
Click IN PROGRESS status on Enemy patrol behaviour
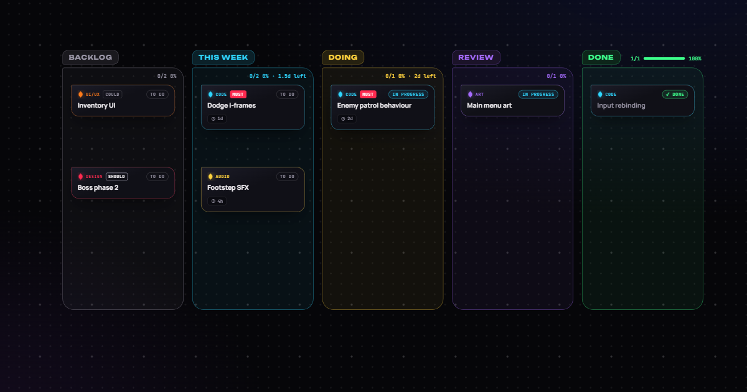[408, 95]
